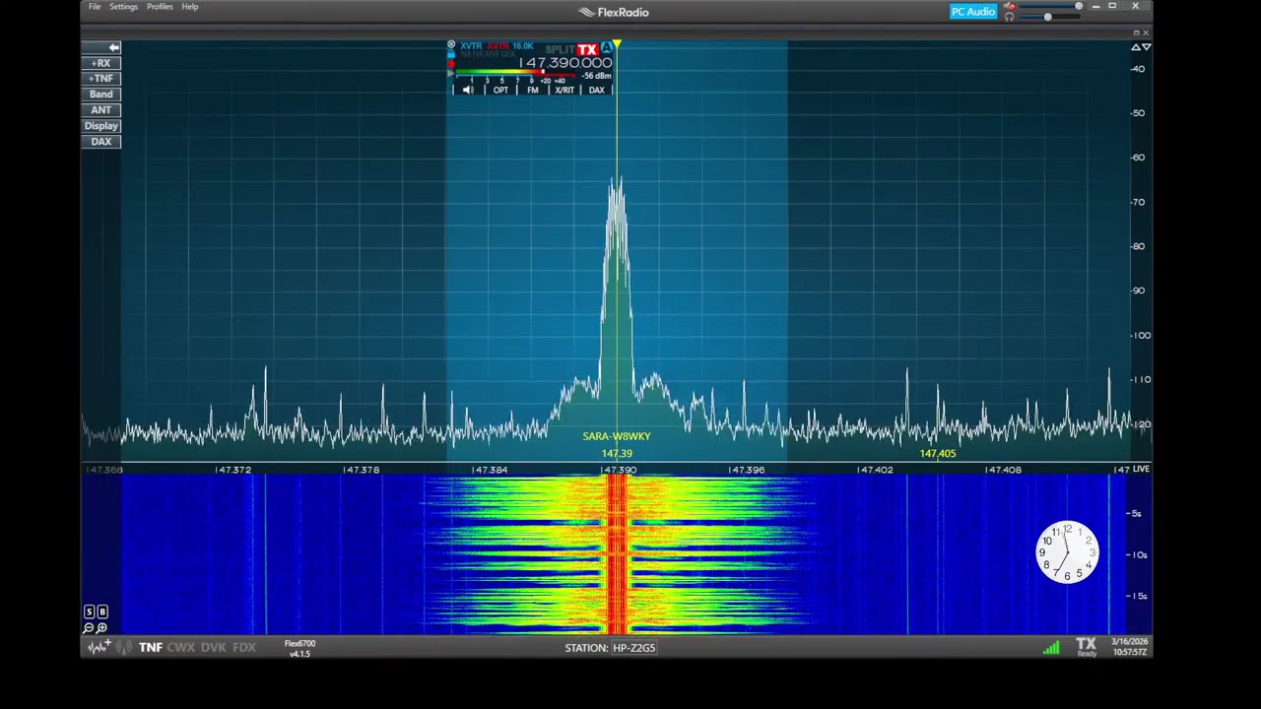This screenshot has width=1261, height=709.
Task: Open the OPT tab on the slice flag
Action: click(x=500, y=90)
